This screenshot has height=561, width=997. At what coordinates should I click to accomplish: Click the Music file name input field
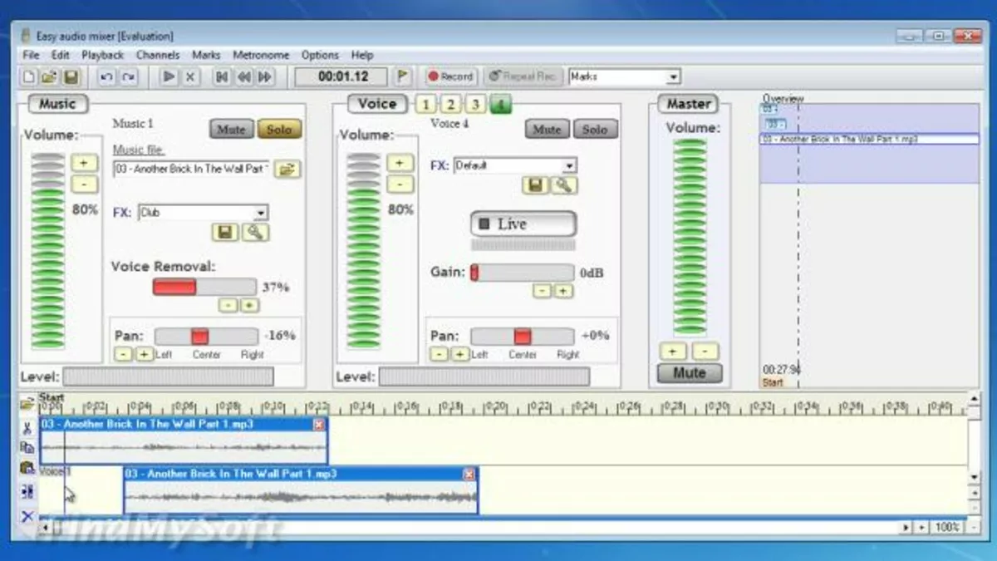click(189, 169)
